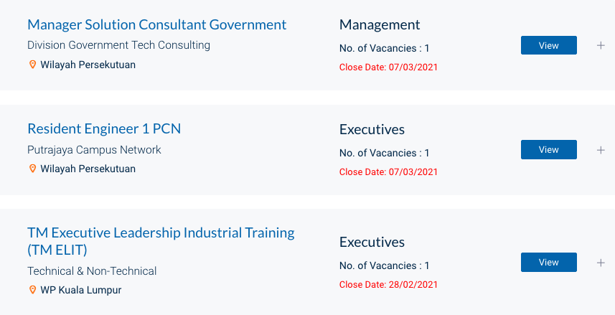Click the Management category label
This screenshot has height=315, width=615.
coord(380,24)
